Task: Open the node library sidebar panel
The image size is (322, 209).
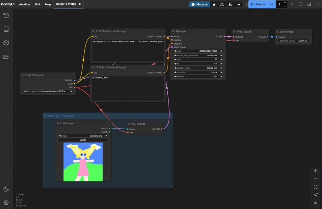Action: click(x=6, y=29)
